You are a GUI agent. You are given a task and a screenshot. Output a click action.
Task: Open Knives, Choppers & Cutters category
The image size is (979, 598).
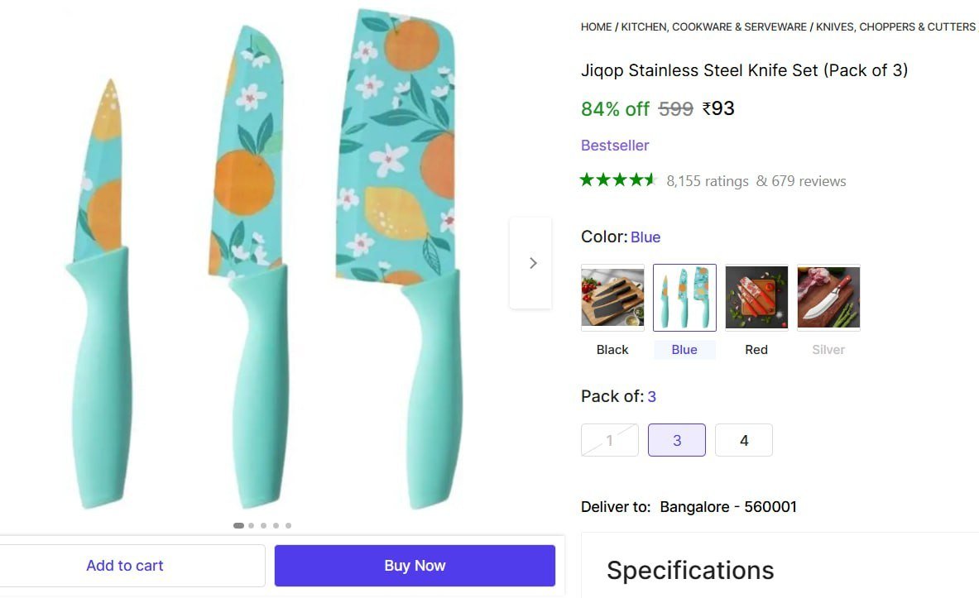895,26
